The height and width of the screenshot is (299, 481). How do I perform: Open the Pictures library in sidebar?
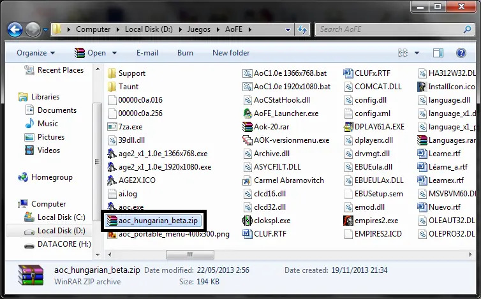pyautogui.click(x=45, y=137)
